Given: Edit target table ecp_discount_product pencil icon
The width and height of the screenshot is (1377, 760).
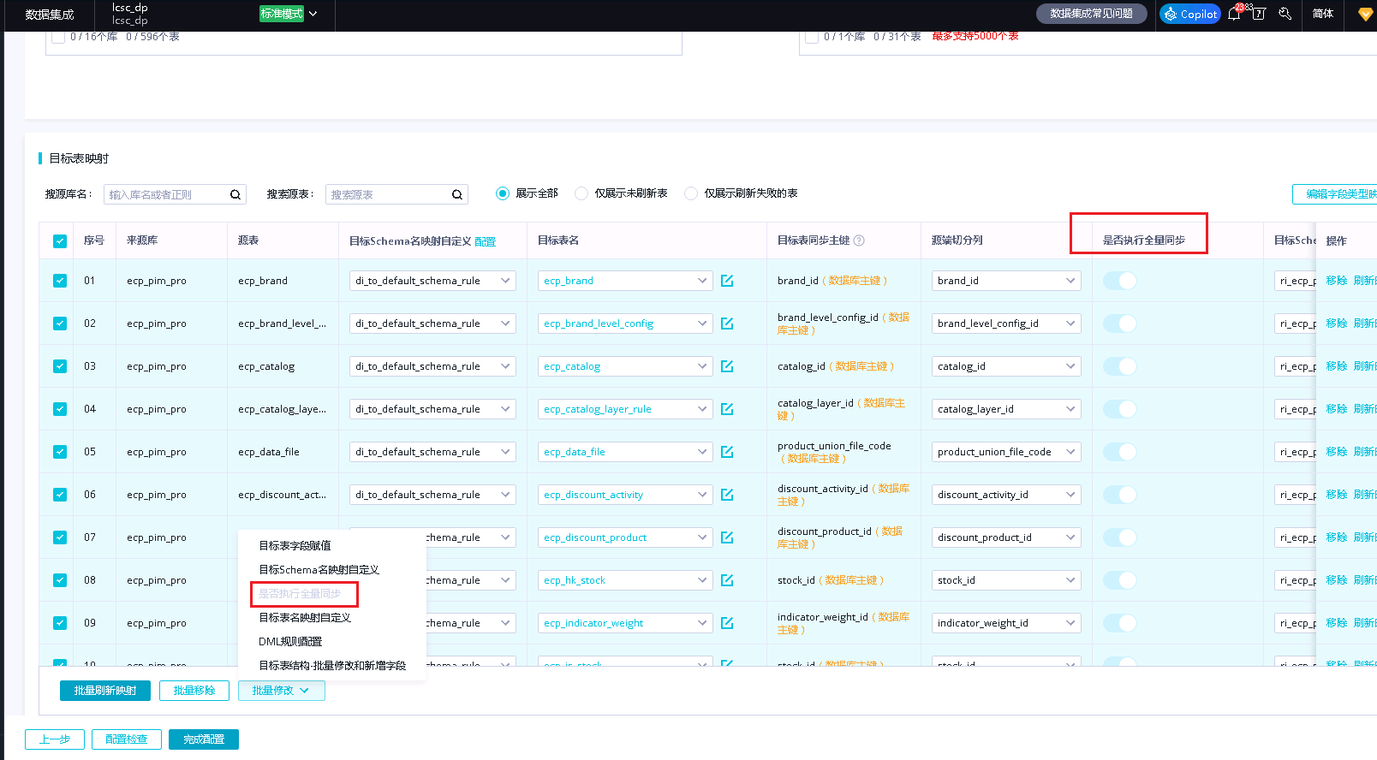Looking at the screenshot, I should [727, 537].
